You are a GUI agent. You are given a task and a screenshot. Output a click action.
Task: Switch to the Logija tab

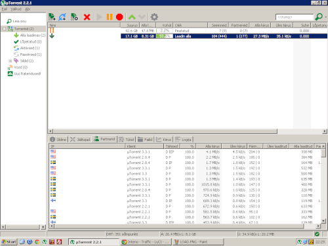[x=183, y=140]
